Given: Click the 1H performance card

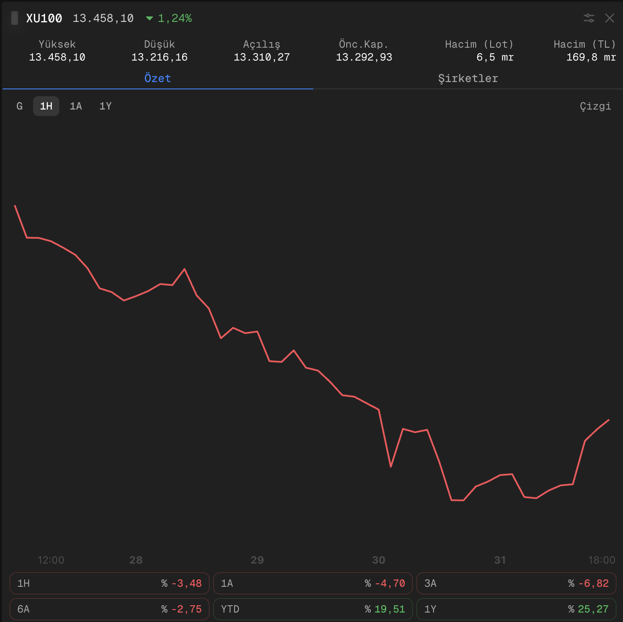Looking at the screenshot, I should point(110,583).
